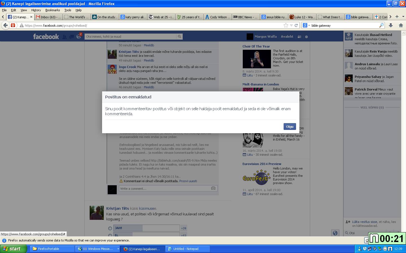Screen dimensions: 406x253
Task: Open the Eurovision 2014 Preview event link
Action: (x=262, y=164)
